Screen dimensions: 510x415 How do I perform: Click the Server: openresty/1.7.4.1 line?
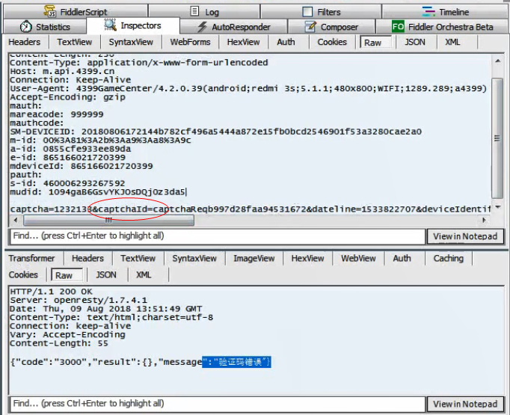click(79, 300)
